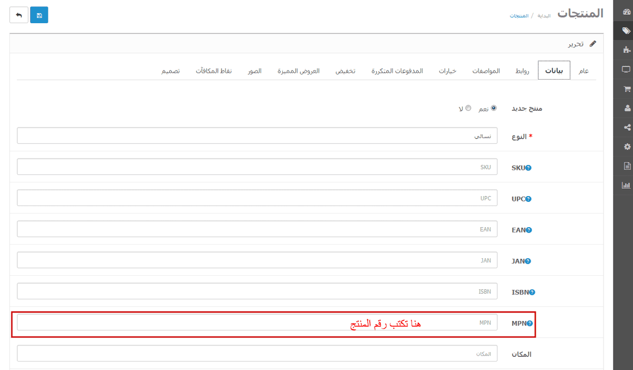
Task: Switch to the العروض المميزة tab
Action: click(299, 71)
